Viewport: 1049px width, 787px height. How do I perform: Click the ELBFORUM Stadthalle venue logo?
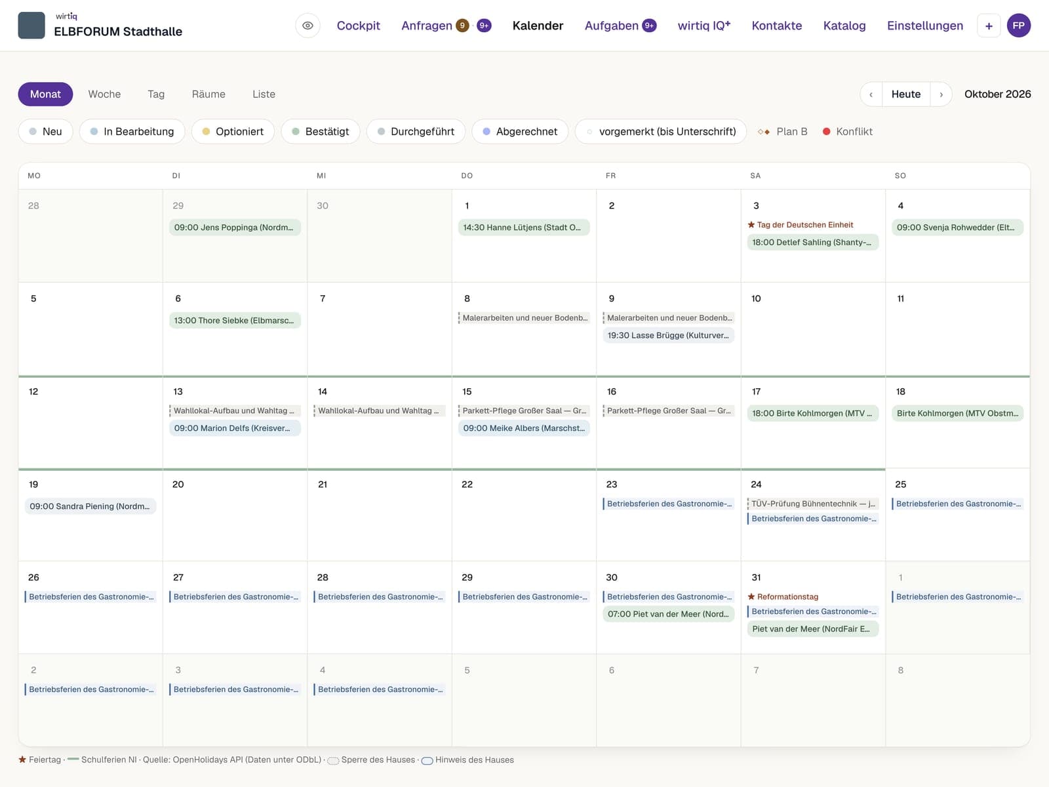click(31, 26)
